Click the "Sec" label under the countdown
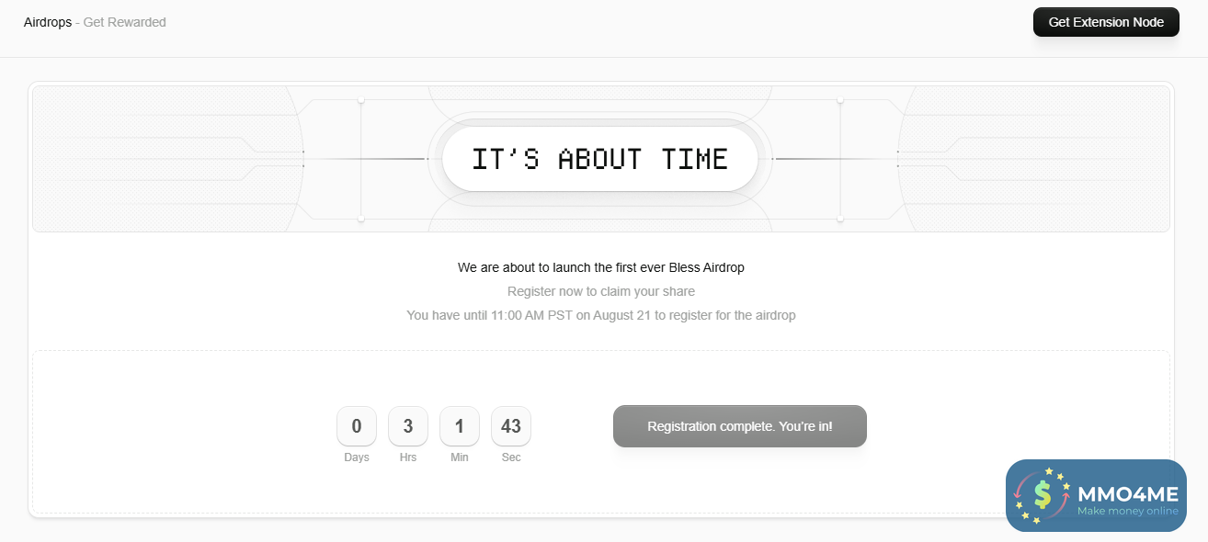This screenshot has height=542, width=1208. tap(511, 457)
